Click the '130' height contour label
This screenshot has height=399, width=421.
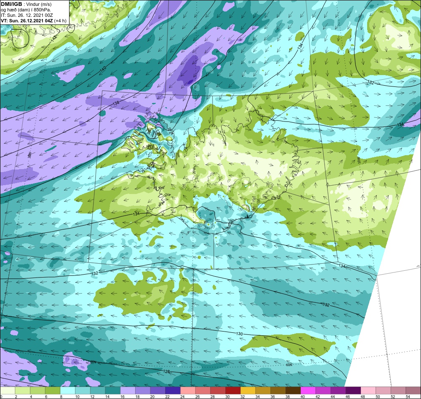tap(240, 334)
